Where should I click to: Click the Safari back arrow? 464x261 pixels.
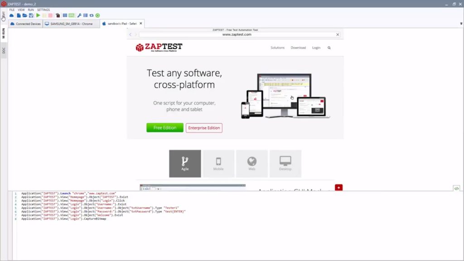130,34
